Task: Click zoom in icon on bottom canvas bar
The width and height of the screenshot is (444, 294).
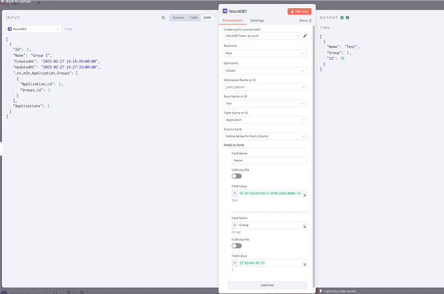Action: point(68,292)
